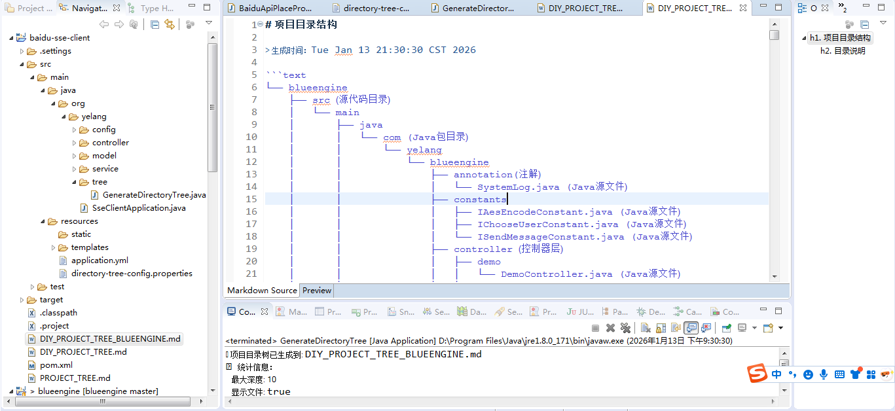Open the Outline view menu triangle
This screenshot has width=895, height=411.
(883, 23)
